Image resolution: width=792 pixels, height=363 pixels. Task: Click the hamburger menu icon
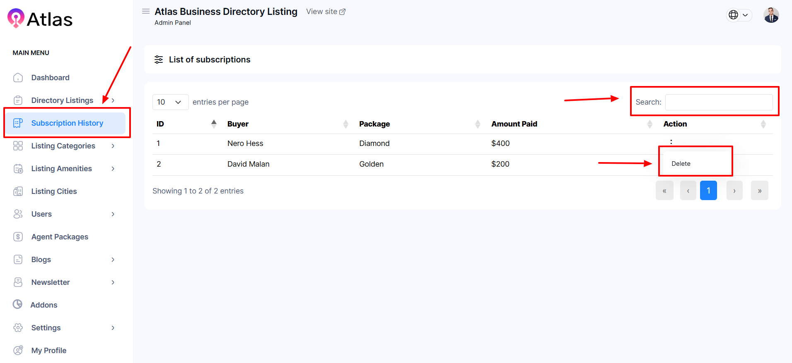point(146,12)
